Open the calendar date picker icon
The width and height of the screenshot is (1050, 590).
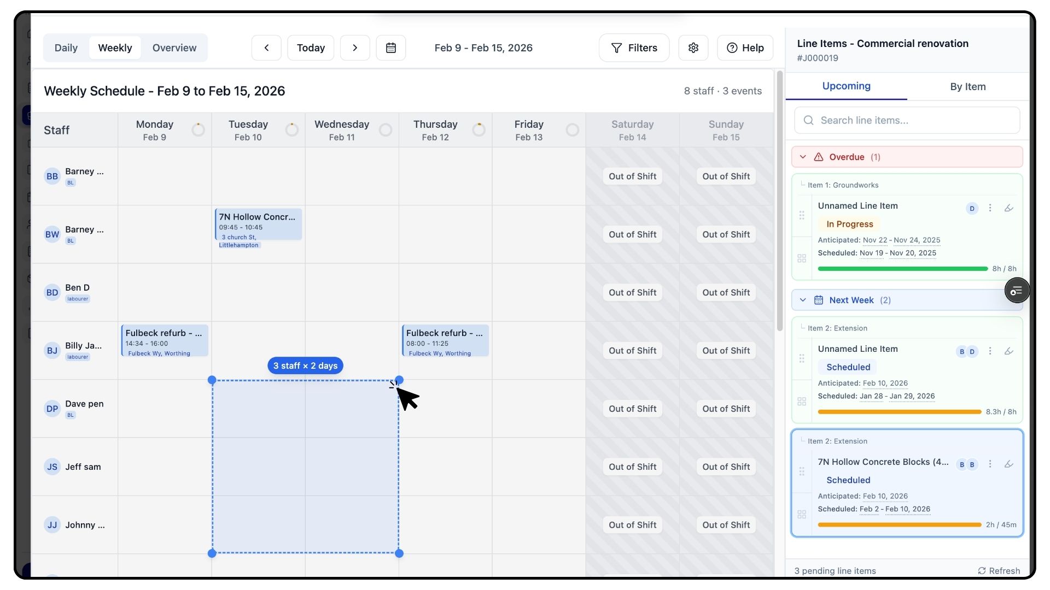(x=391, y=48)
